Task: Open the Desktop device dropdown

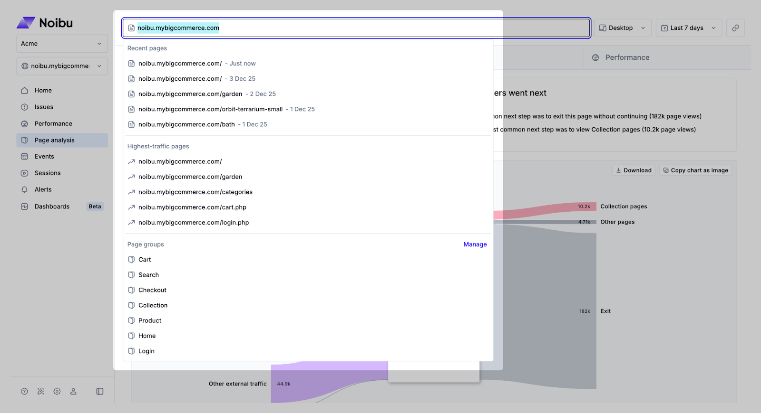Action: [x=622, y=28]
